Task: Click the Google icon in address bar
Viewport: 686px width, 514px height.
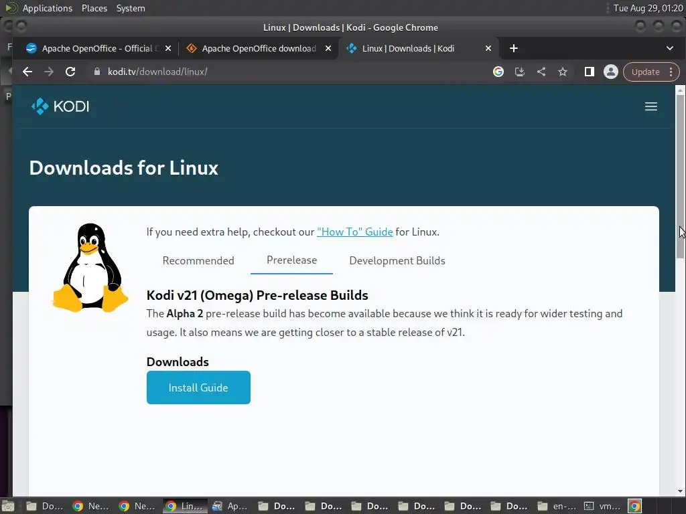Action: pyautogui.click(x=498, y=72)
